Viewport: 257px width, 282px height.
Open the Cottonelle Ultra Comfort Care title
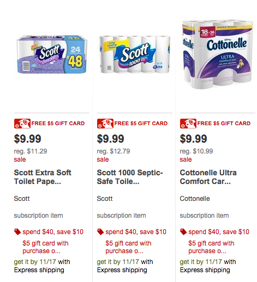[208, 177]
